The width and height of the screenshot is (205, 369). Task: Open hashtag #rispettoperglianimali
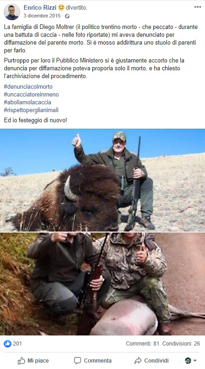click(x=31, y=110)
